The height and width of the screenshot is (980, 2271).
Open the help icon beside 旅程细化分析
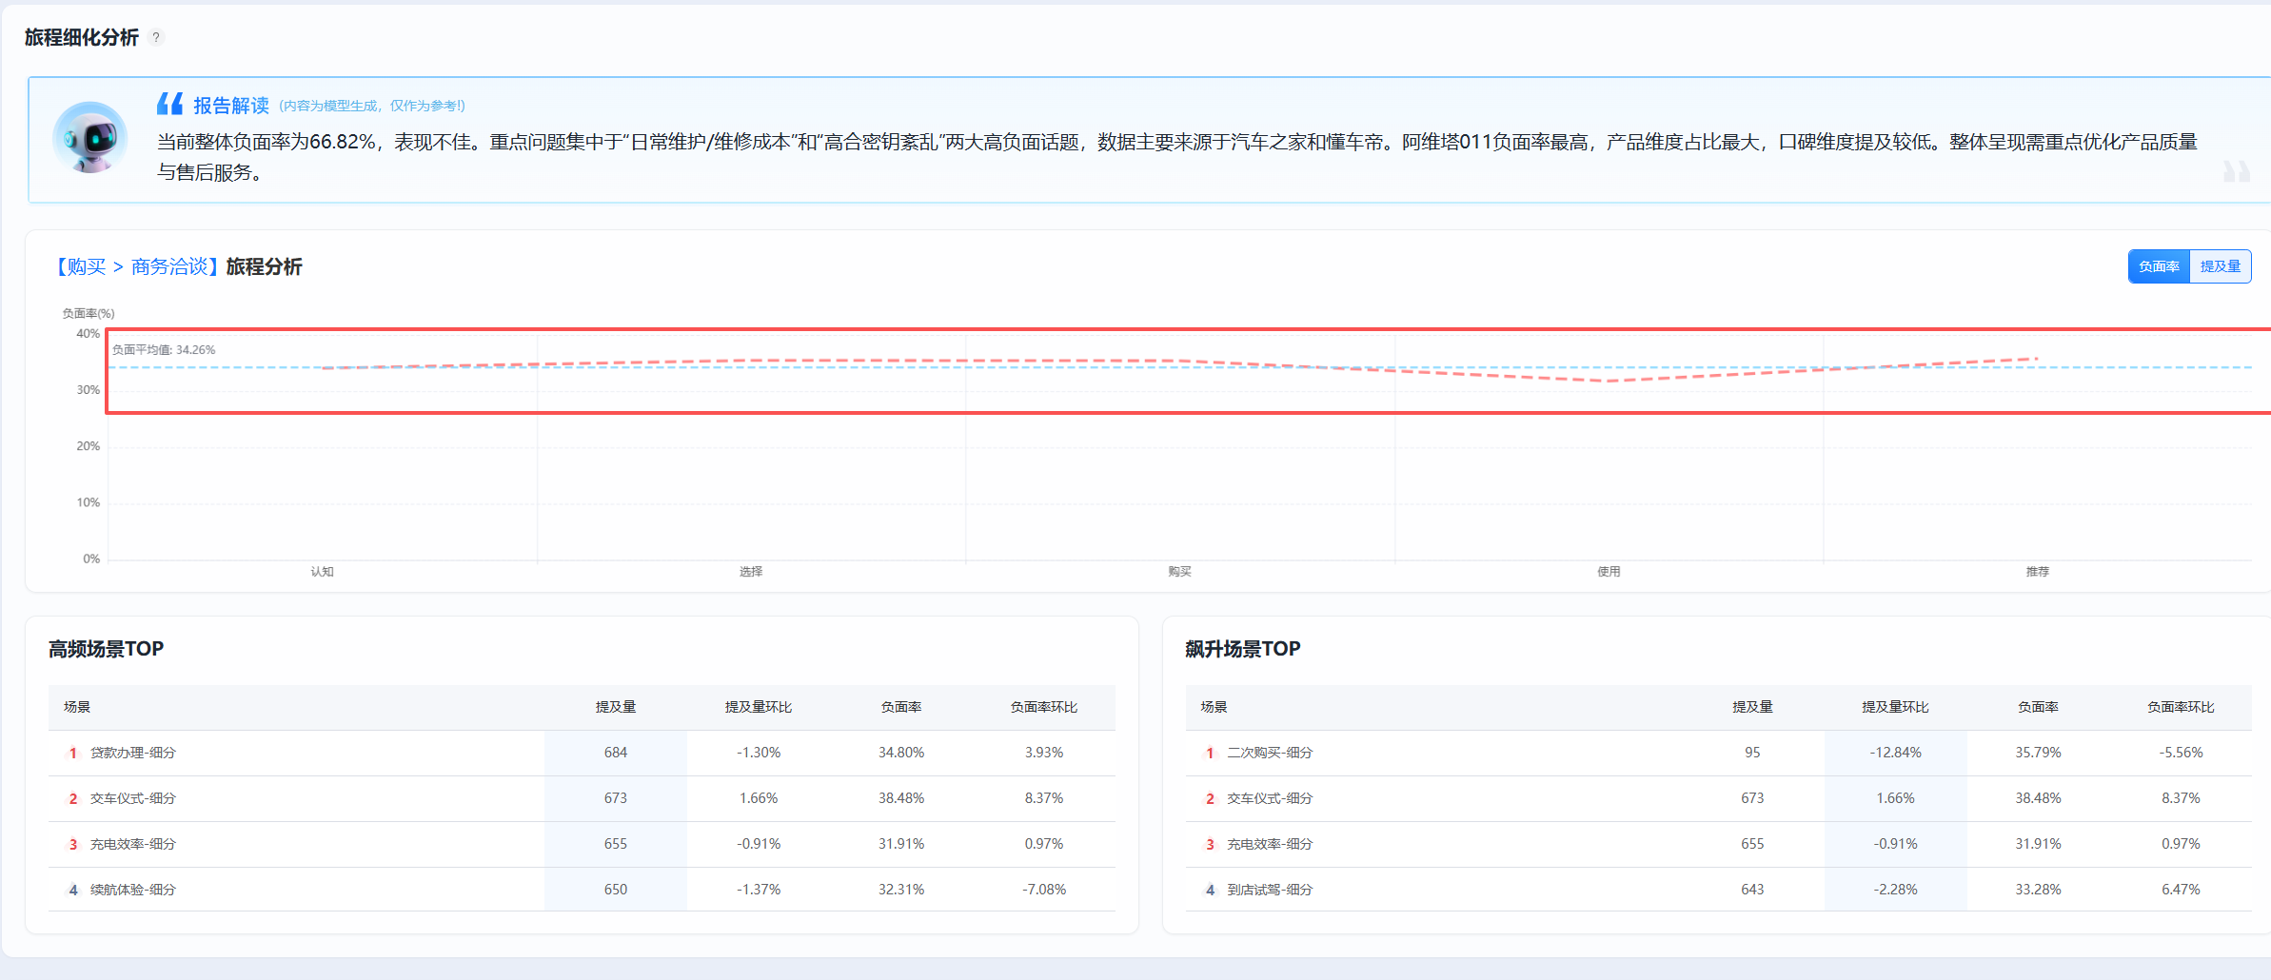point(156,37)
